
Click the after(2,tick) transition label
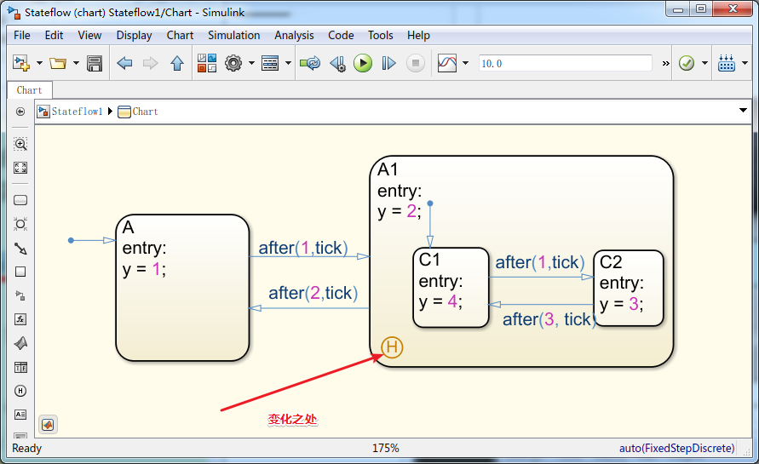pos(313,293)
